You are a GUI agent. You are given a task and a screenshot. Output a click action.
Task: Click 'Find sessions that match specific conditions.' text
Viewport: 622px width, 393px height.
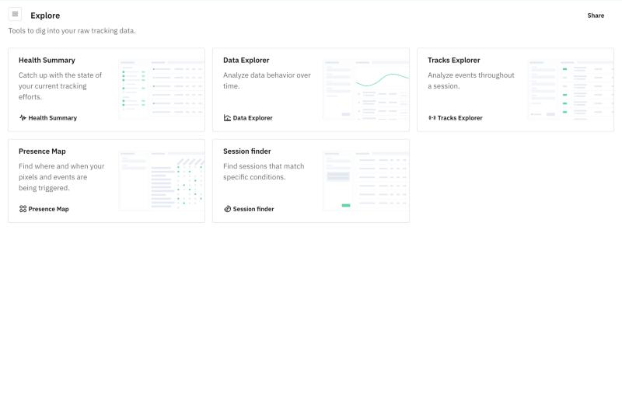click(x=264, y=172)
